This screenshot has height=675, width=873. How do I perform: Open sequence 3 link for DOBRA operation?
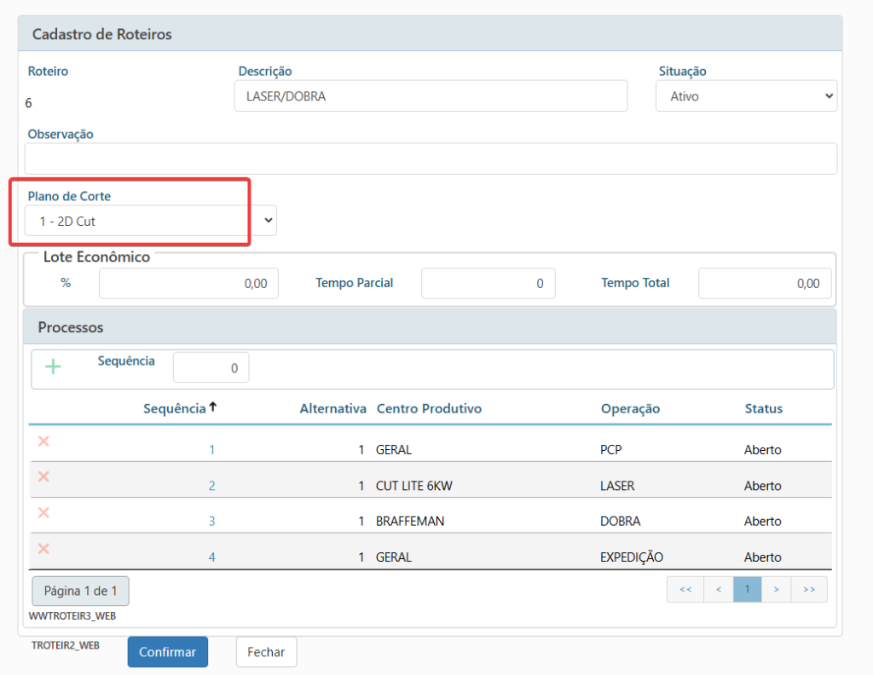click(211, 522)
